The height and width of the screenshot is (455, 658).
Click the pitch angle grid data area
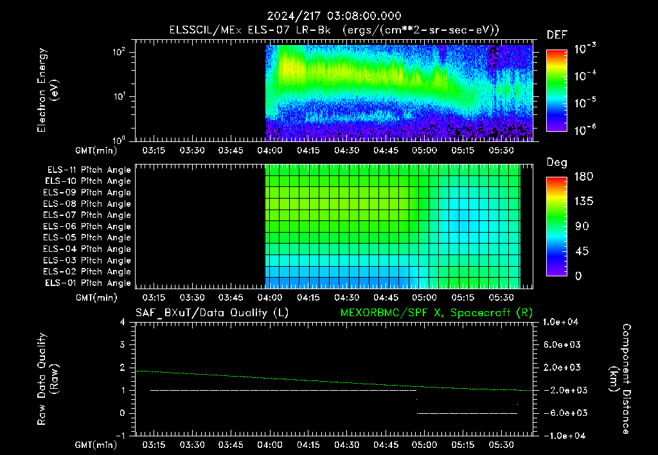(x=393, y=226)
